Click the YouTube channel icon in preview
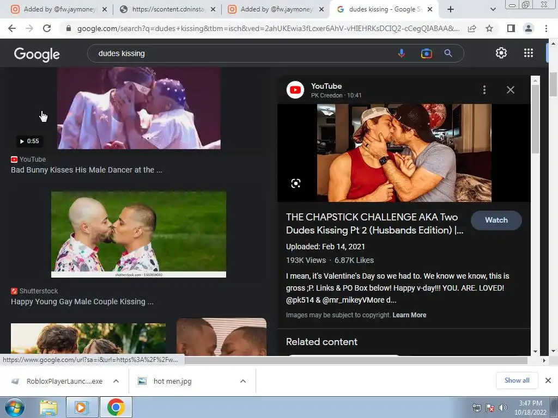The image size is (558, 418). 295,90
